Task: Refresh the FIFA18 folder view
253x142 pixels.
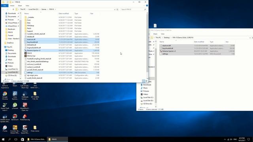Action: coord(117,9)
